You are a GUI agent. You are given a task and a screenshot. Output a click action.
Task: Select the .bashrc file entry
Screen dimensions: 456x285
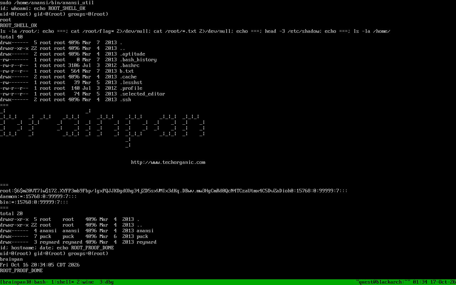[x=70, y=66]
